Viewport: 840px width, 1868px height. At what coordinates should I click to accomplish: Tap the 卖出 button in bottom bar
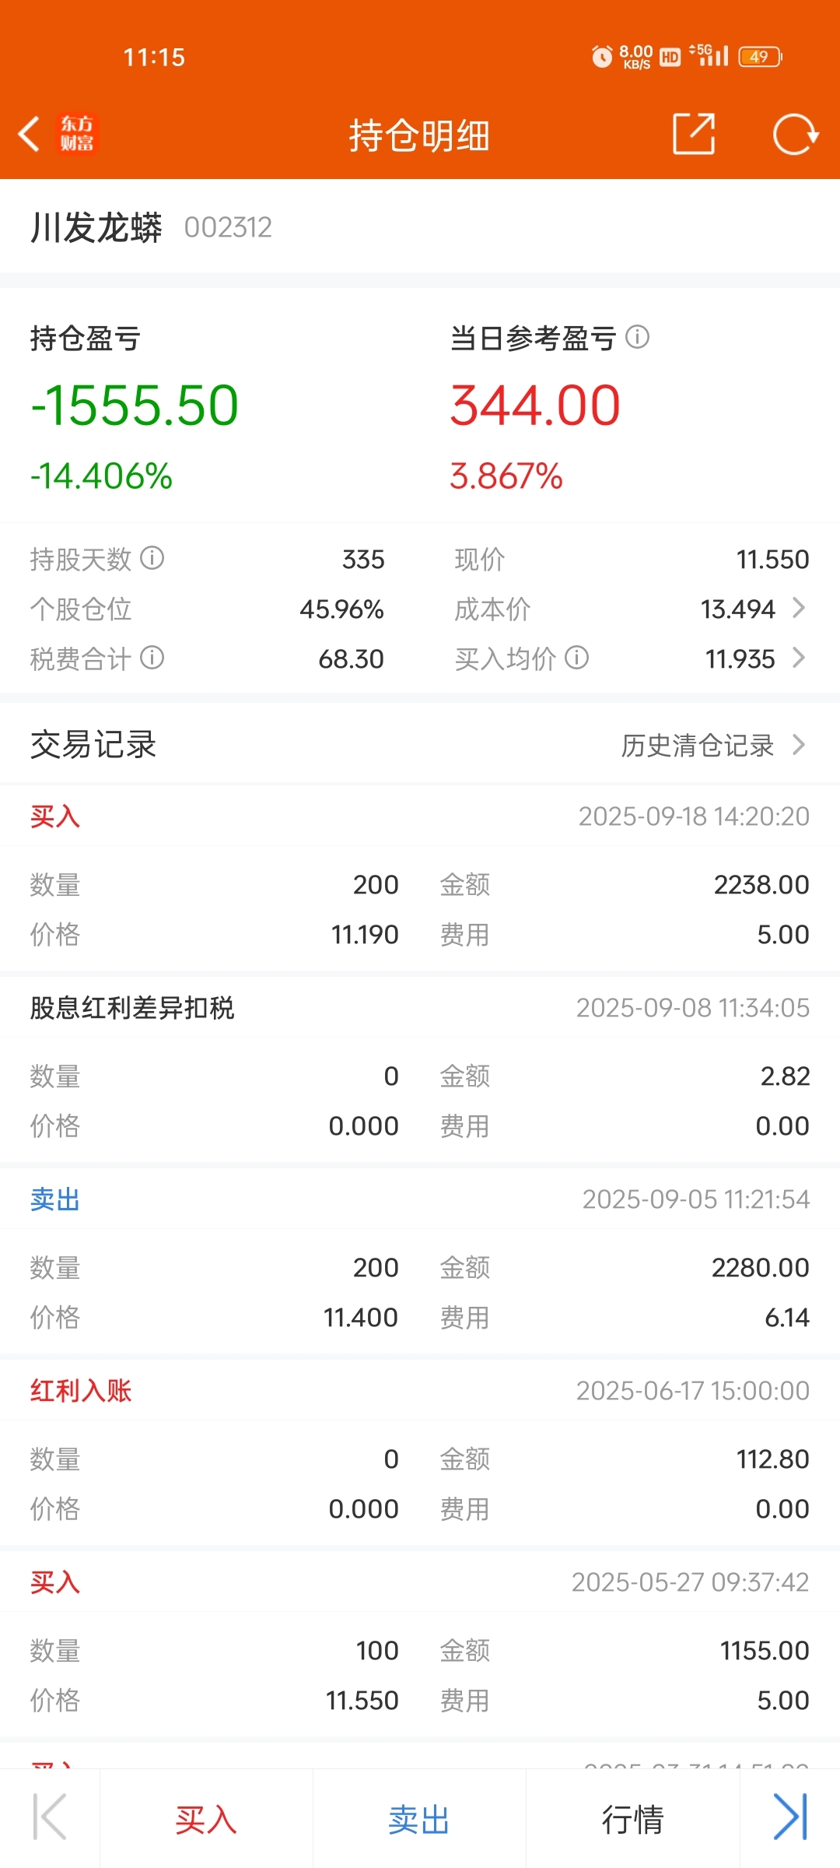[419, 1820]
